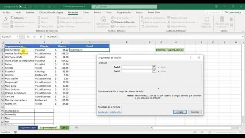This screenshot has width=245, height=138.
Task: Select the cell with The Narrow Lantern
Action: (20, 100)
